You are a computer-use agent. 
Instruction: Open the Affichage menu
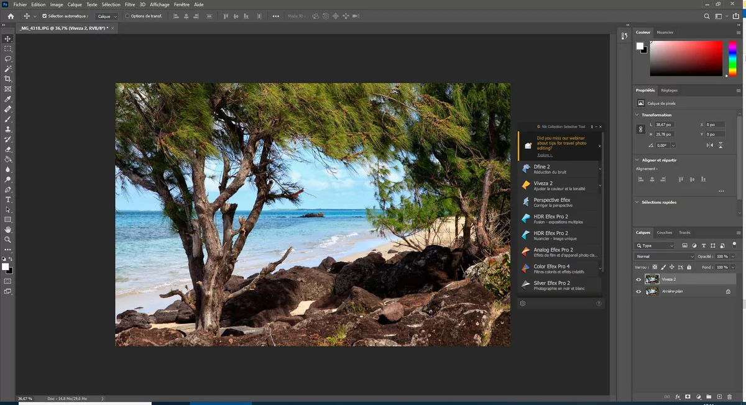tap(160, 4)
